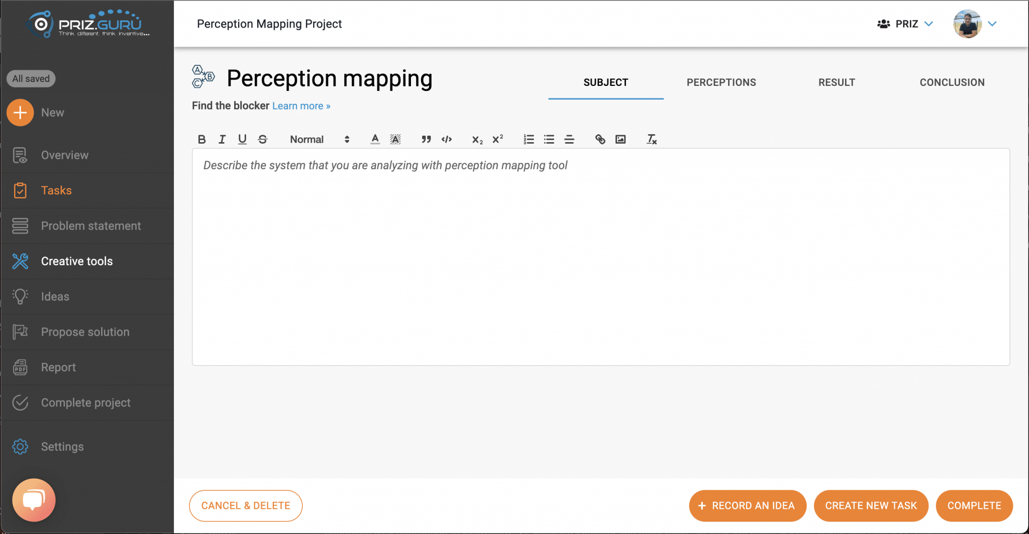Insert a blockquote into the description
Image resolution: width=1029 pixels, height=534 pixels.
click(x=426, y=139)
